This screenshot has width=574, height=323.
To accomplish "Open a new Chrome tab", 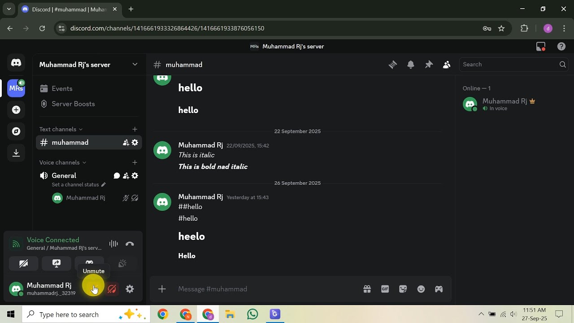I will coord(131,9).
